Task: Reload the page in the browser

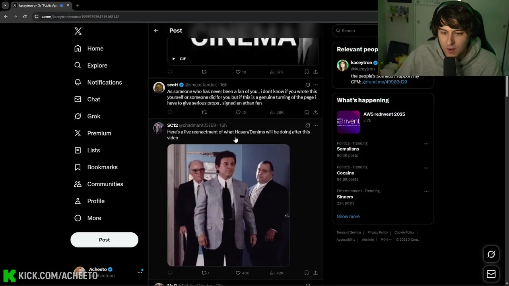Action: click(25, 17)
